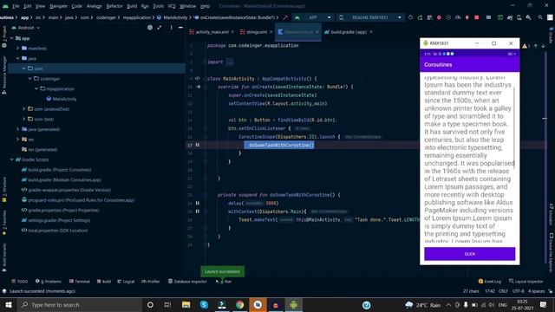Collapse the app module node
Image resolution: width=555 pixels, height=312 pixels.
pos(12,38)
